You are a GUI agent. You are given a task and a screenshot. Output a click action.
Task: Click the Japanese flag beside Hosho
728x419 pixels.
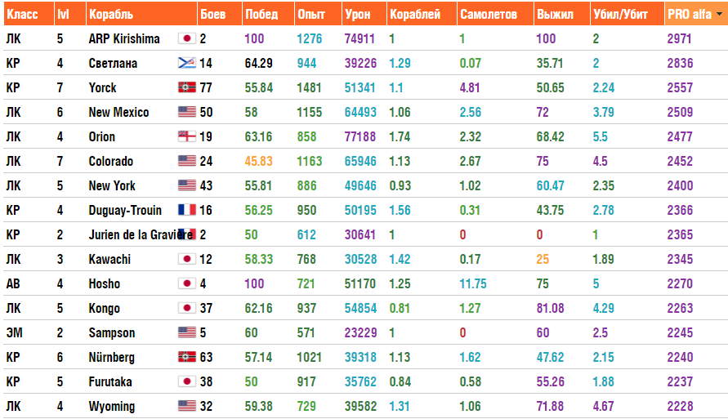click(186, 284)
